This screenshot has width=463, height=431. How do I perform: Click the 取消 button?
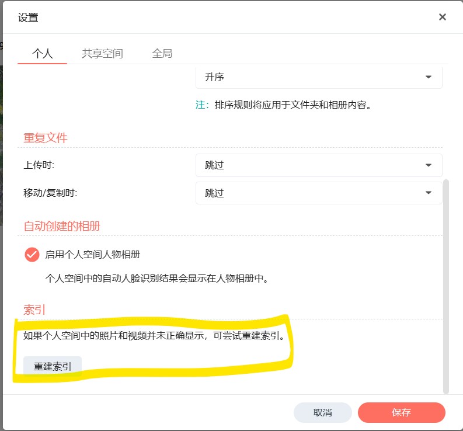tap(322, 412)
